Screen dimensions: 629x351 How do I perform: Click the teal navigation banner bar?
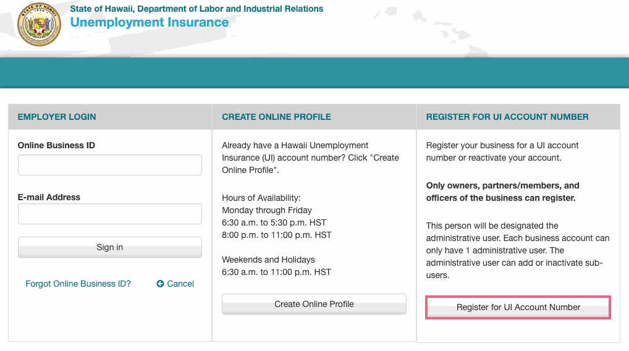click(x=314, y=72)
